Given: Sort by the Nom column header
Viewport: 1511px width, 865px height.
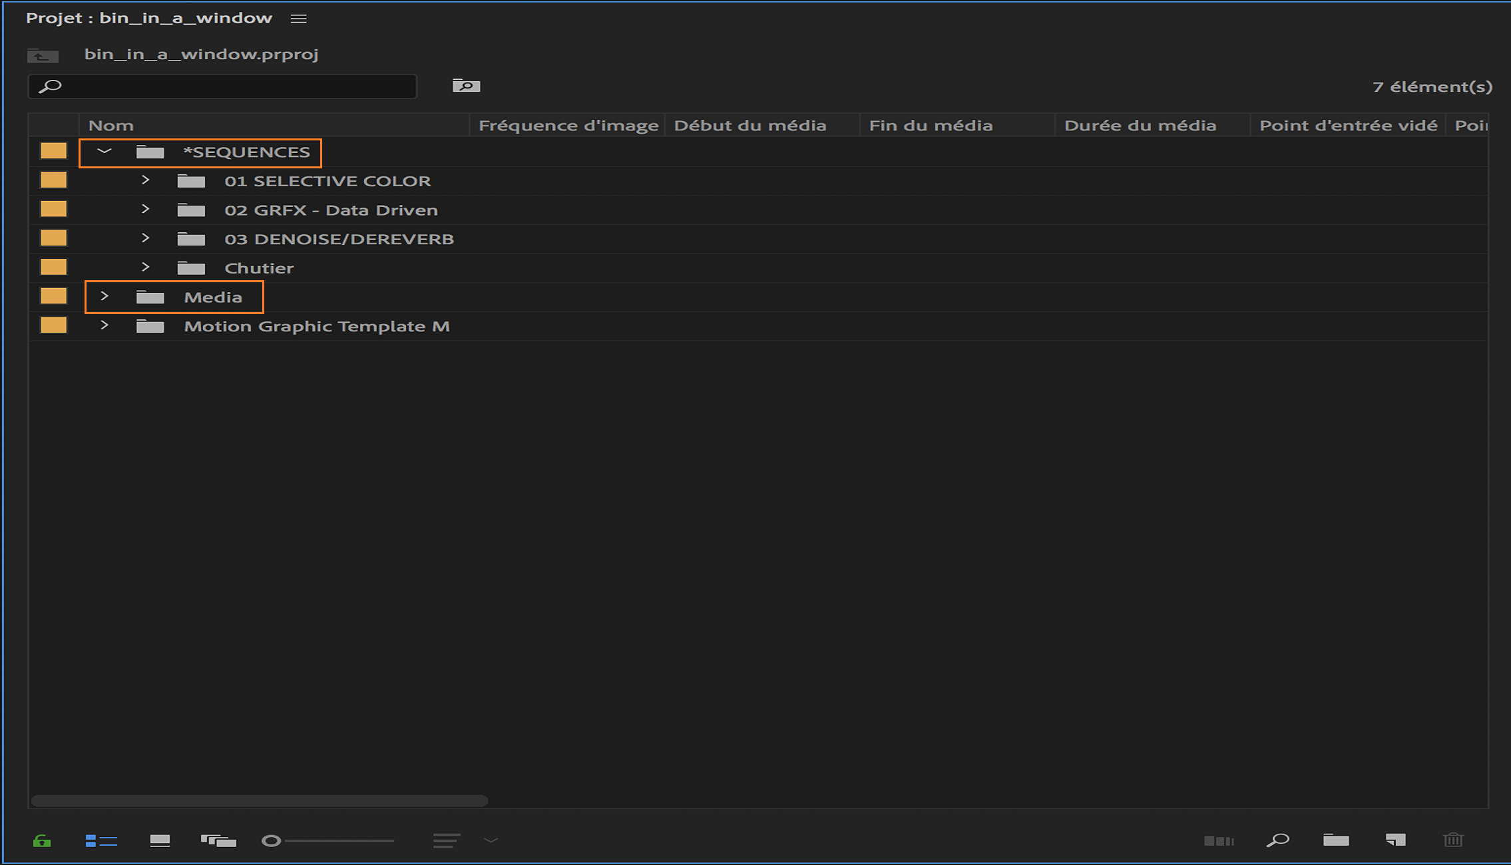Looking at the screenshot, I should [x=111, y=125].
